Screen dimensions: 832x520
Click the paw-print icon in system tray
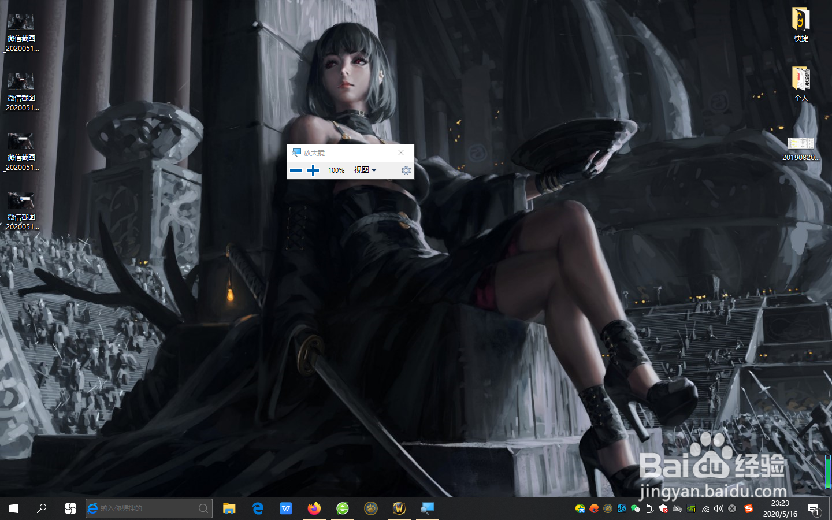(608, 508)
